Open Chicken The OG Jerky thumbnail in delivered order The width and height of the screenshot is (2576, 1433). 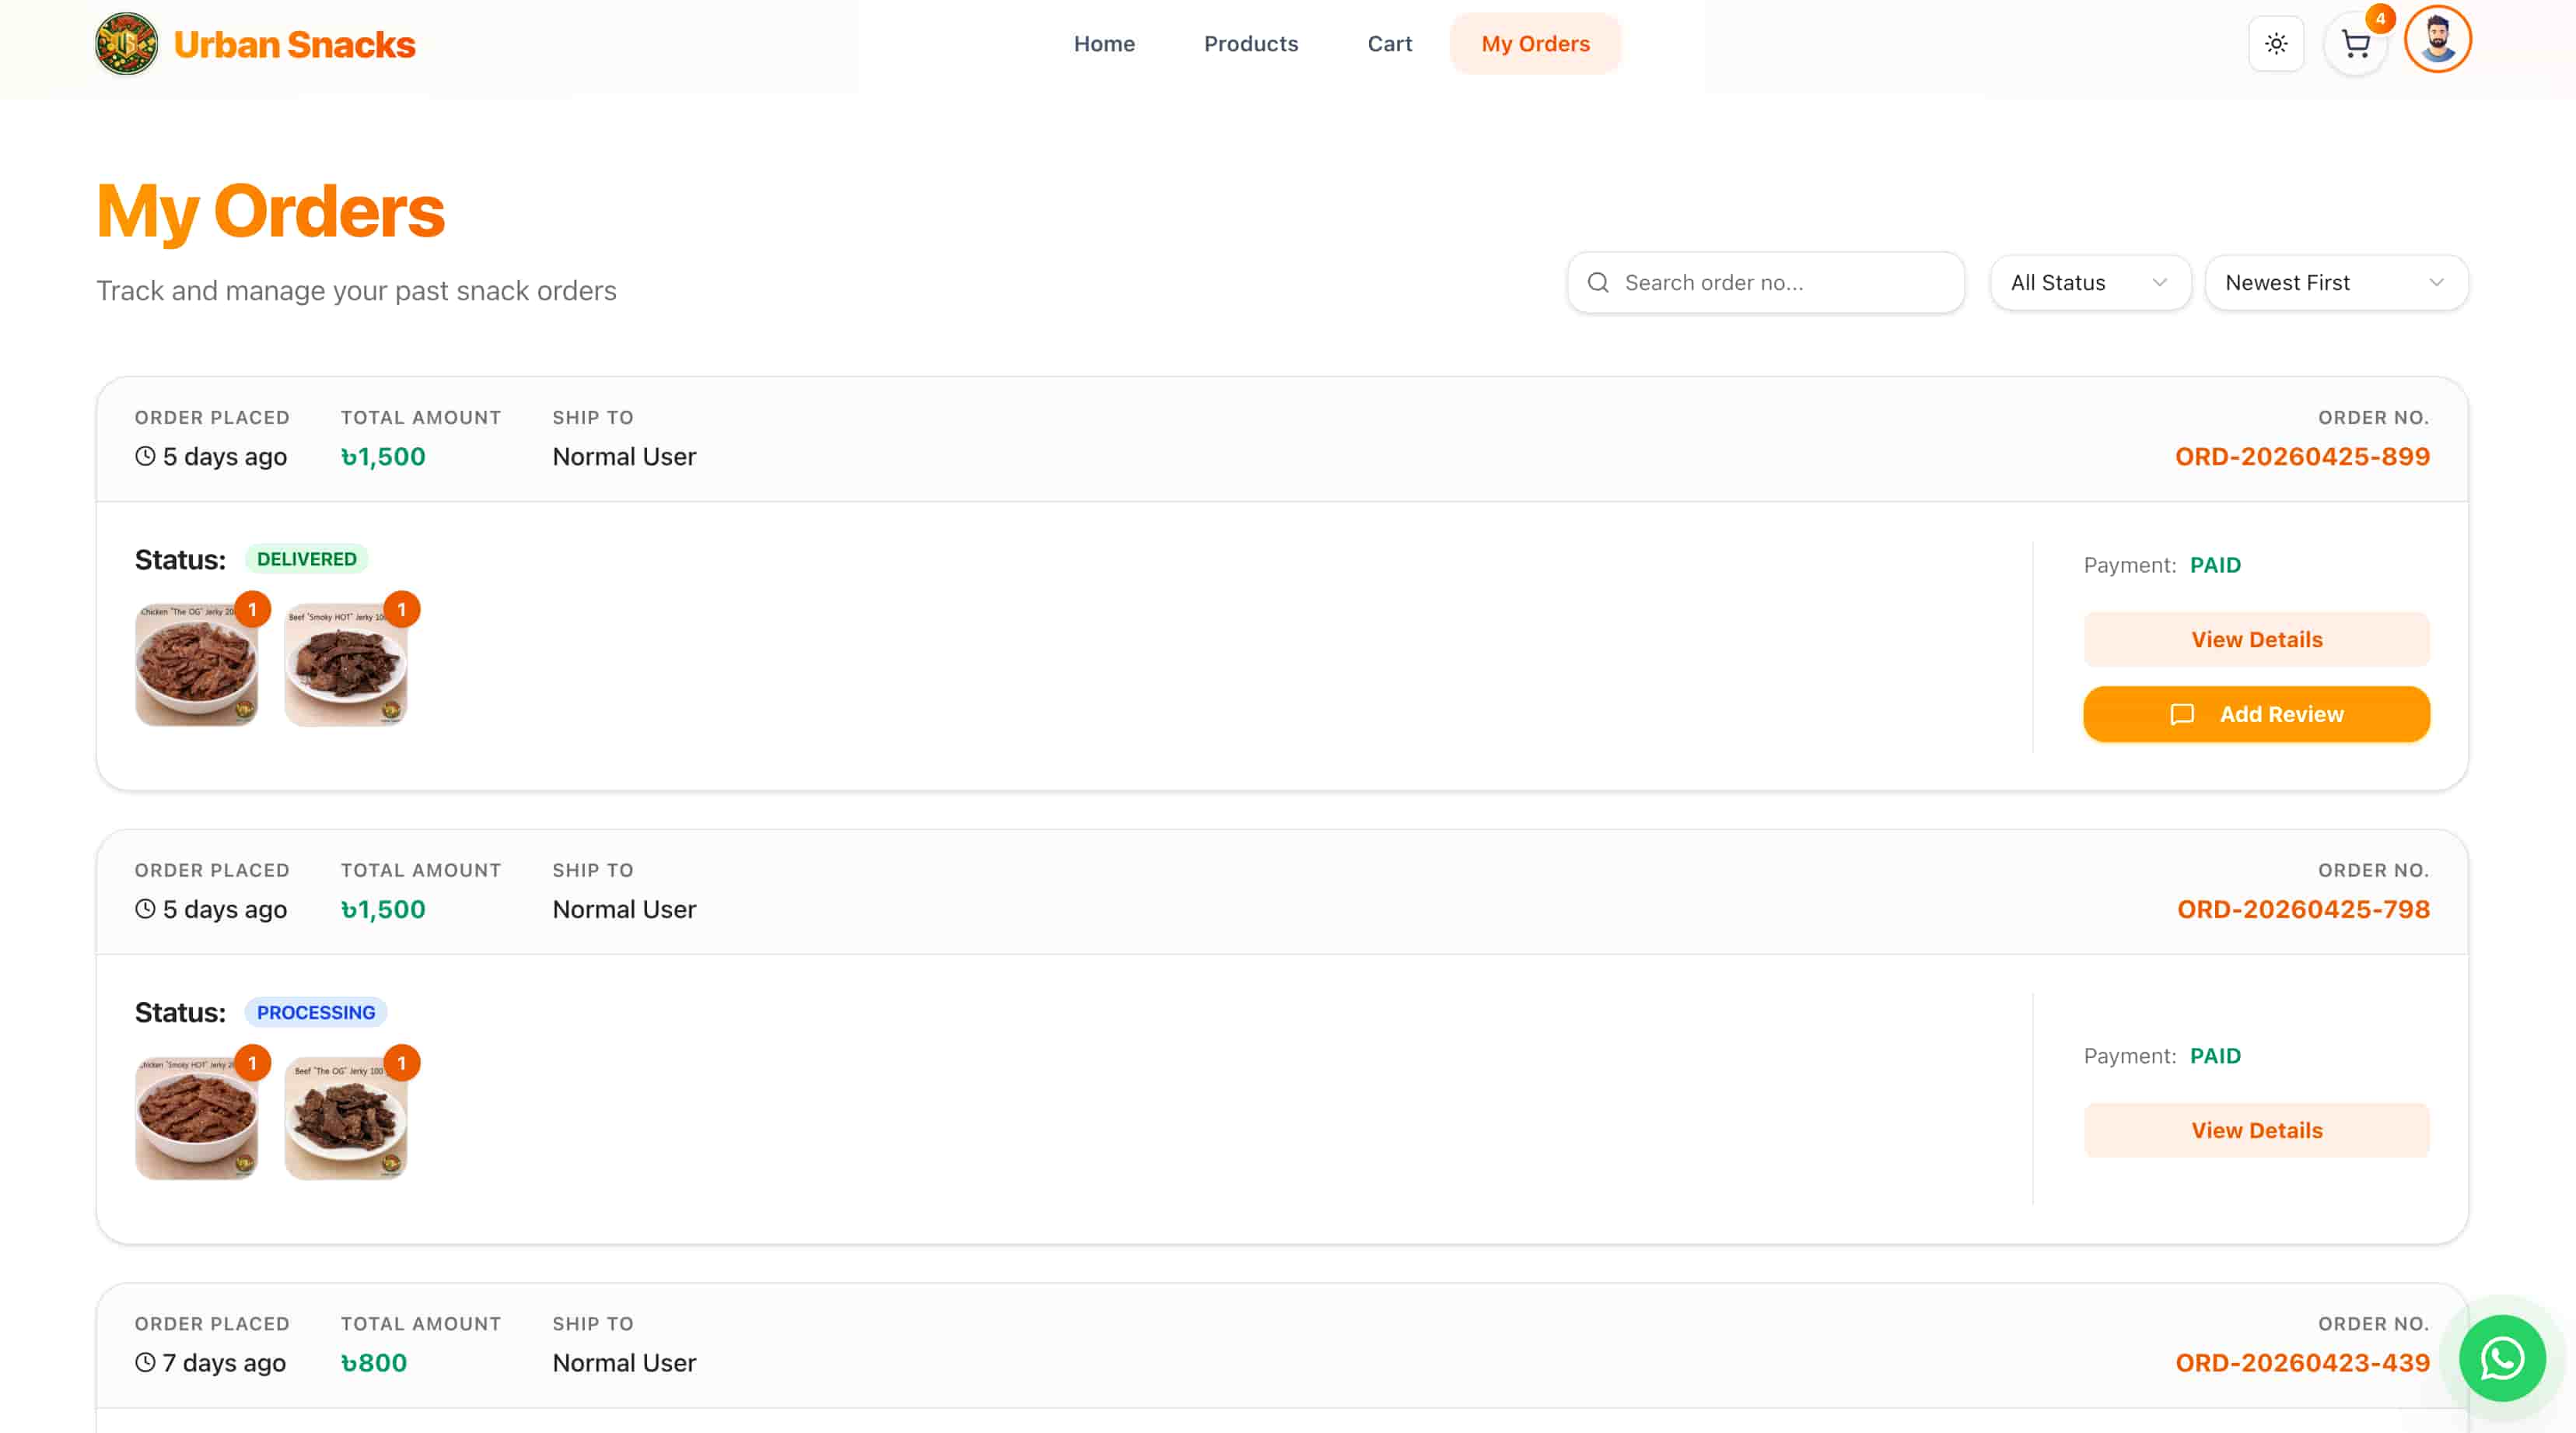tap(196, 665)
